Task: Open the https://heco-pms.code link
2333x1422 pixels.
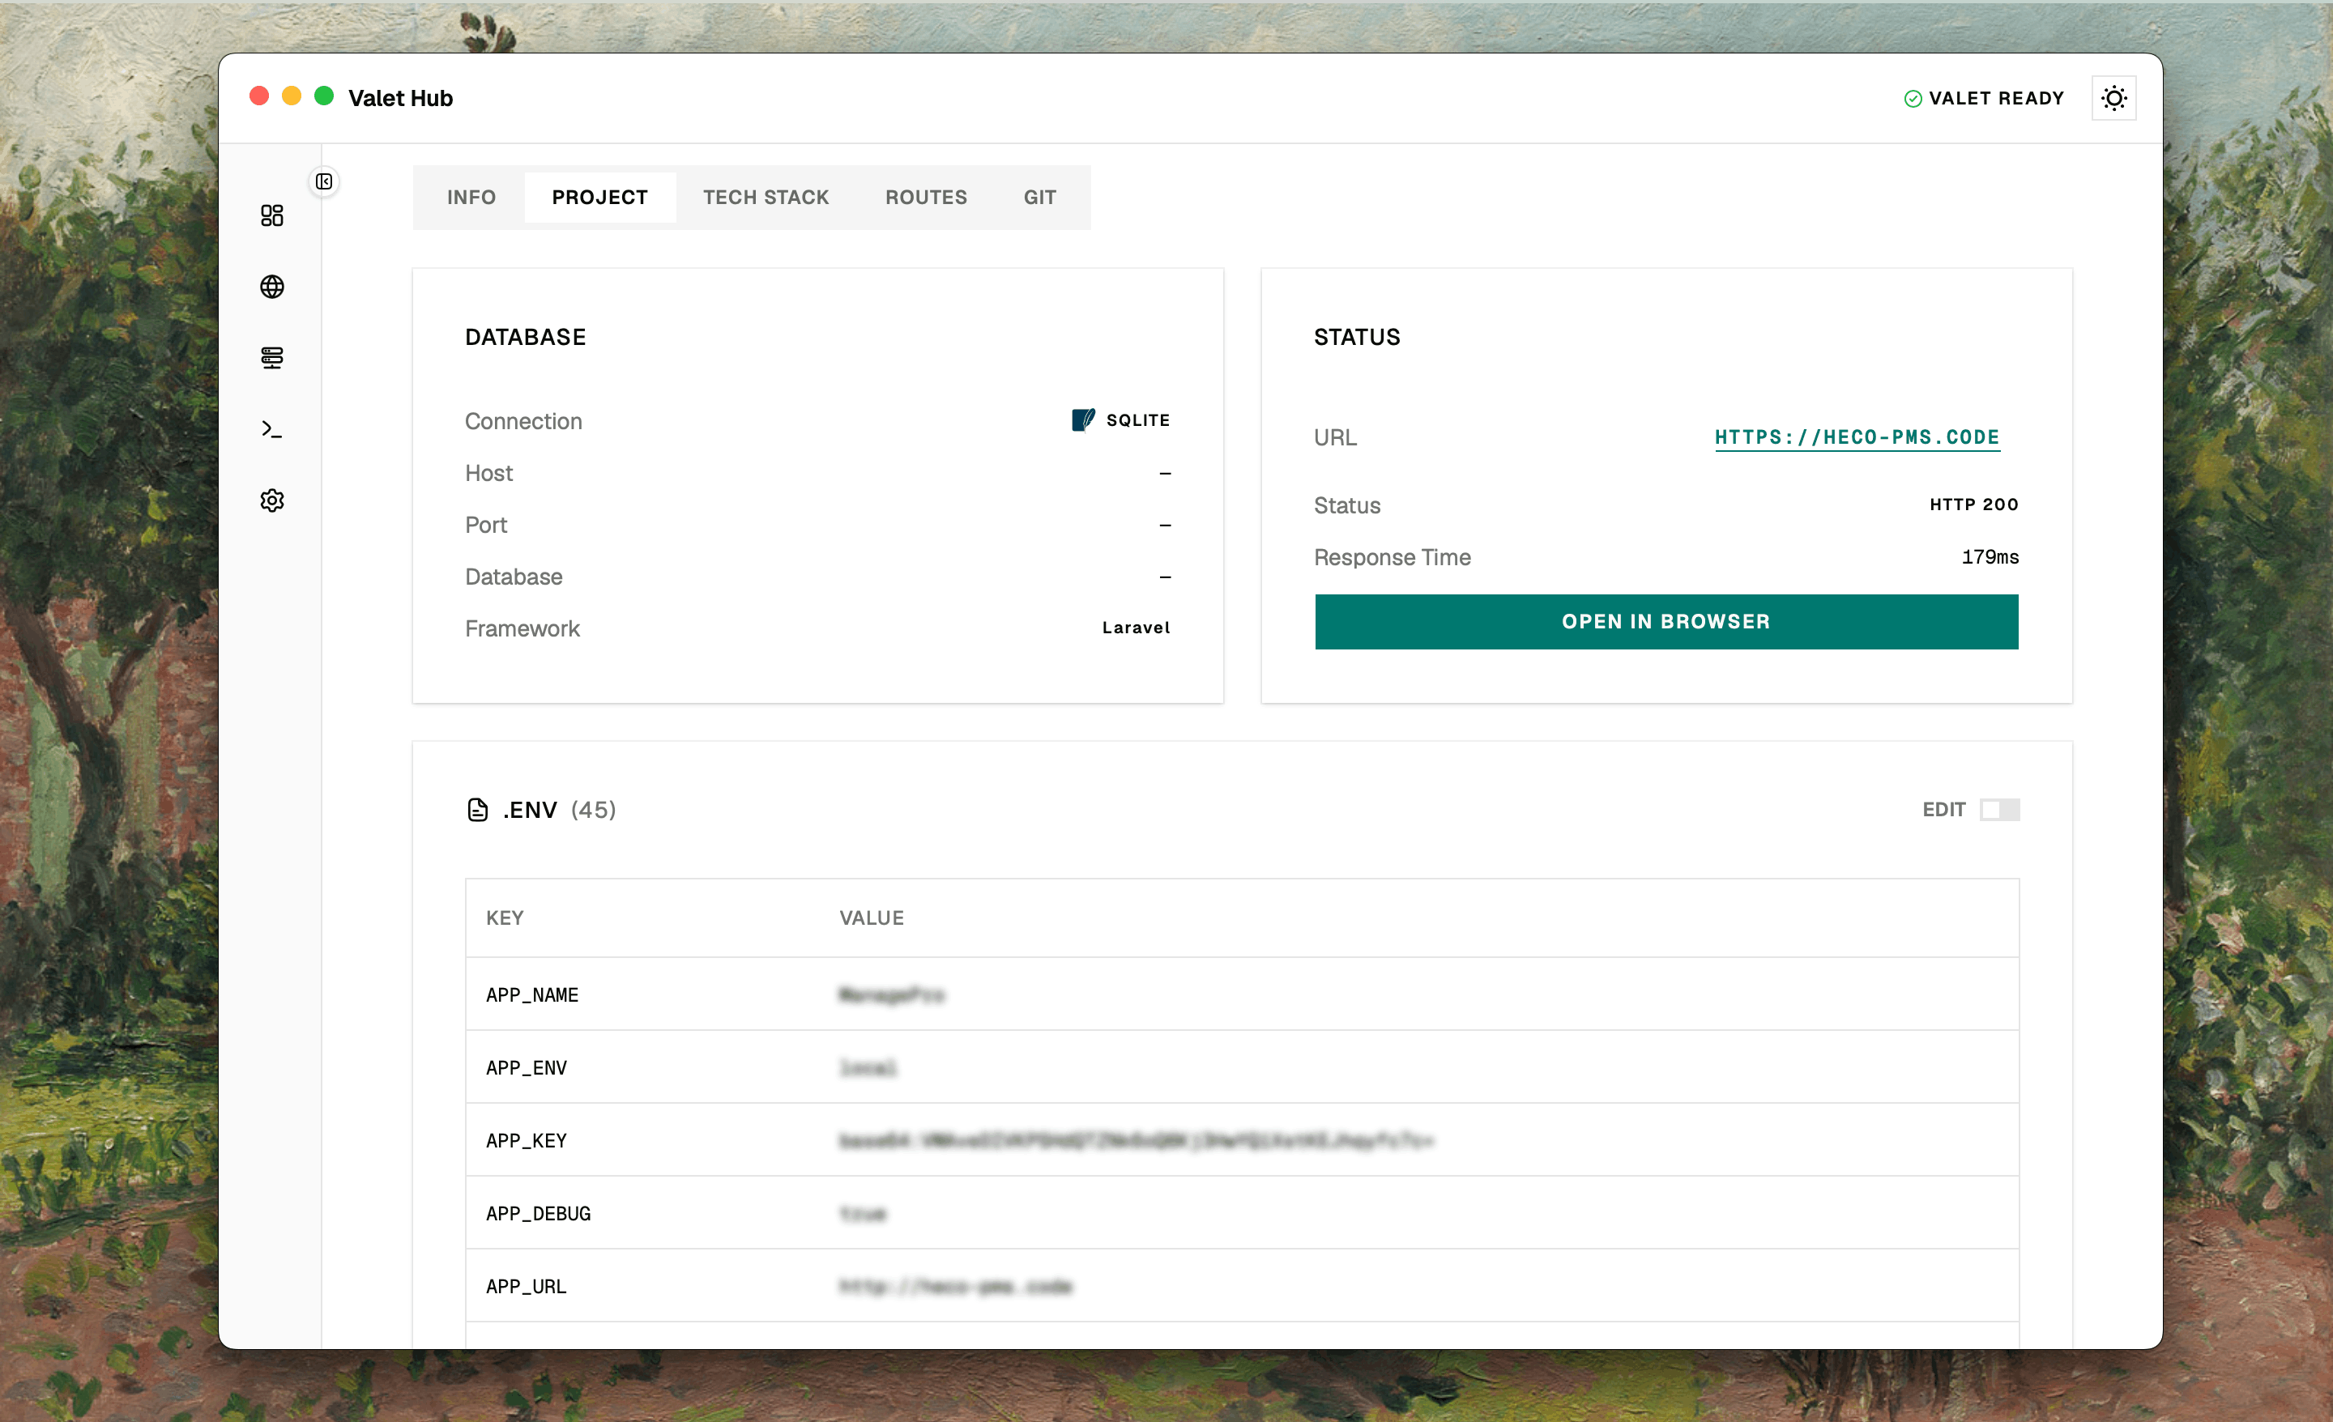Action: pos(1857,437)
